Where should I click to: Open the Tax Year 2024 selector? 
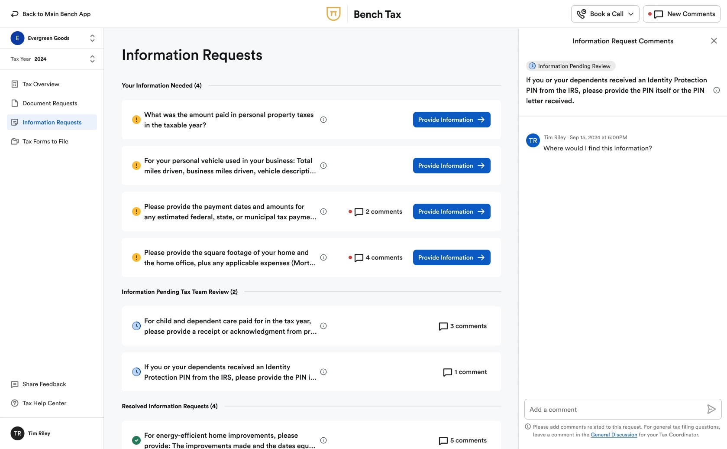[x=52, y=59]
